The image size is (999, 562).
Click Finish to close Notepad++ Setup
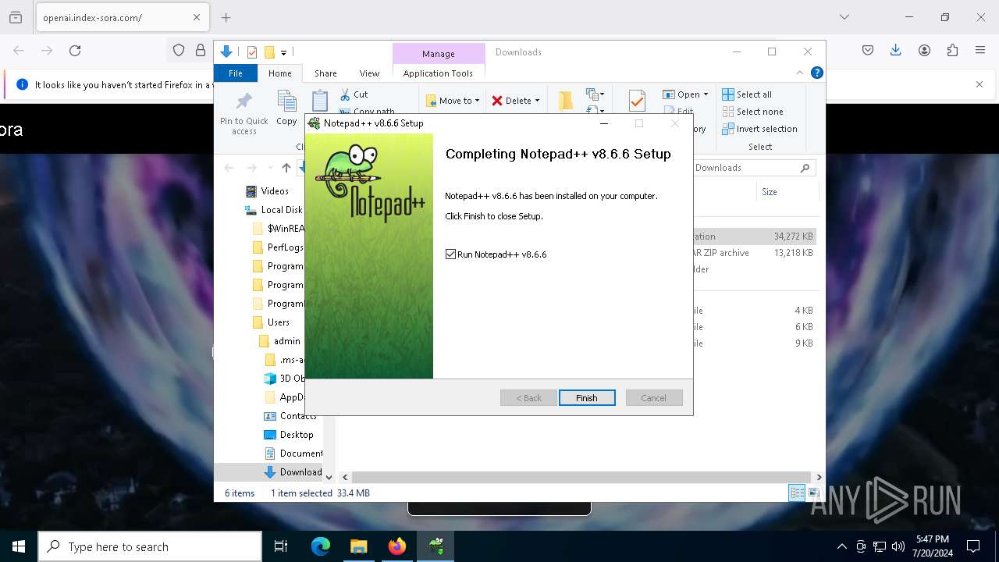[x=587, y=398]
